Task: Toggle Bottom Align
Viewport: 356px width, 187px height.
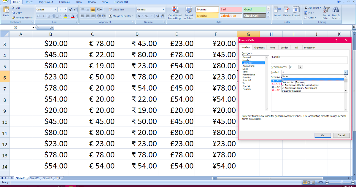Action: pyautogui.click(x=93, y=9)
